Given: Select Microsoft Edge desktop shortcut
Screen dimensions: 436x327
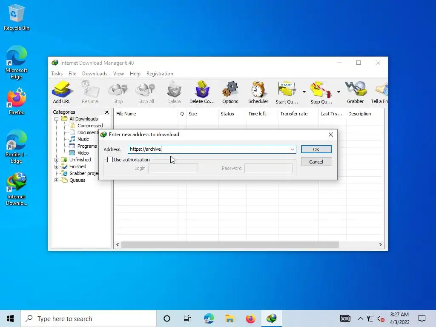Looking at the screenshot, I should click(17, 62).
